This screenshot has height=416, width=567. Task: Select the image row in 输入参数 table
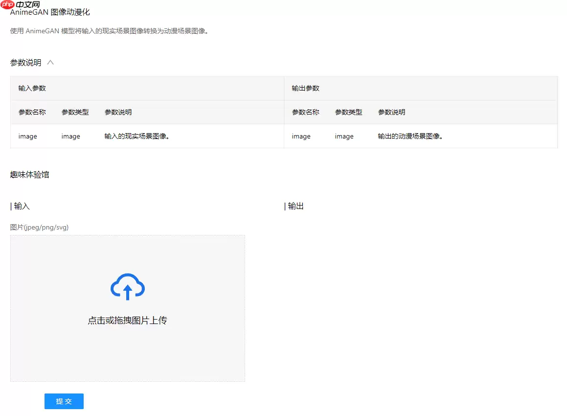[26, 136]
